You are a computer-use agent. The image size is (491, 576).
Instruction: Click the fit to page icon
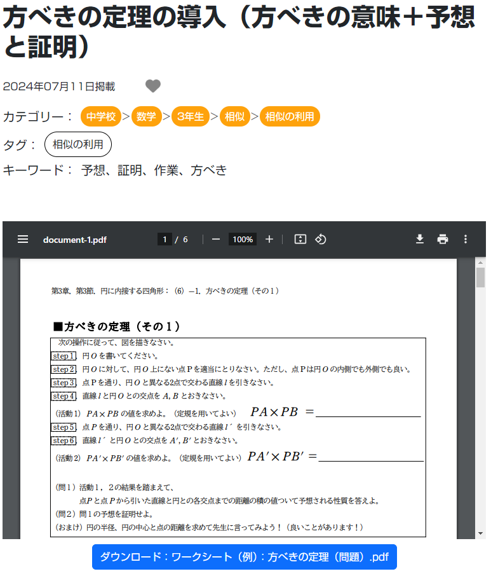(x=300, y=240)
